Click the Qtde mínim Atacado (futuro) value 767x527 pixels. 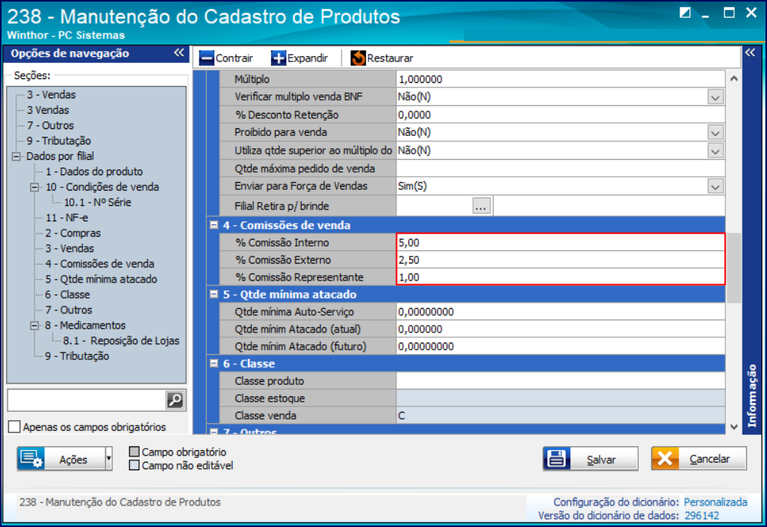click(x=560, y=346)
